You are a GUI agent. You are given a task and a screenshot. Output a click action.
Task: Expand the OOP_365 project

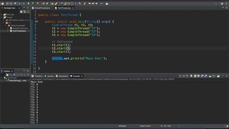pos(1,15)
